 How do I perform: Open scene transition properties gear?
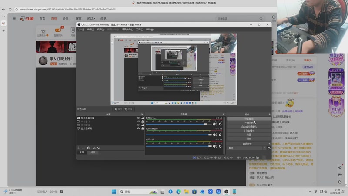[x=269, y=148]
